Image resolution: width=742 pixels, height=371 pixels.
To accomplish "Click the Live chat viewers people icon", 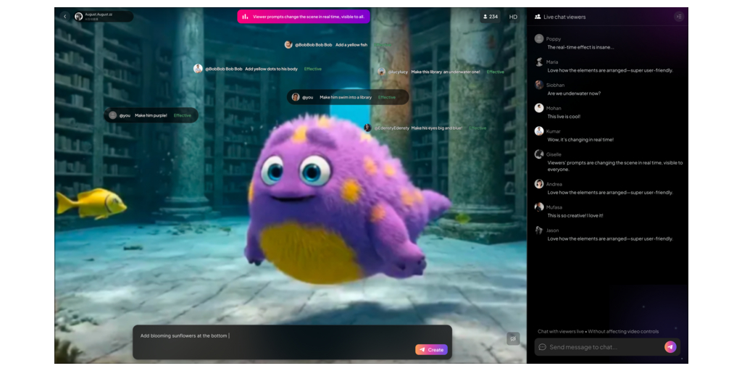I will tap(538, 17).
